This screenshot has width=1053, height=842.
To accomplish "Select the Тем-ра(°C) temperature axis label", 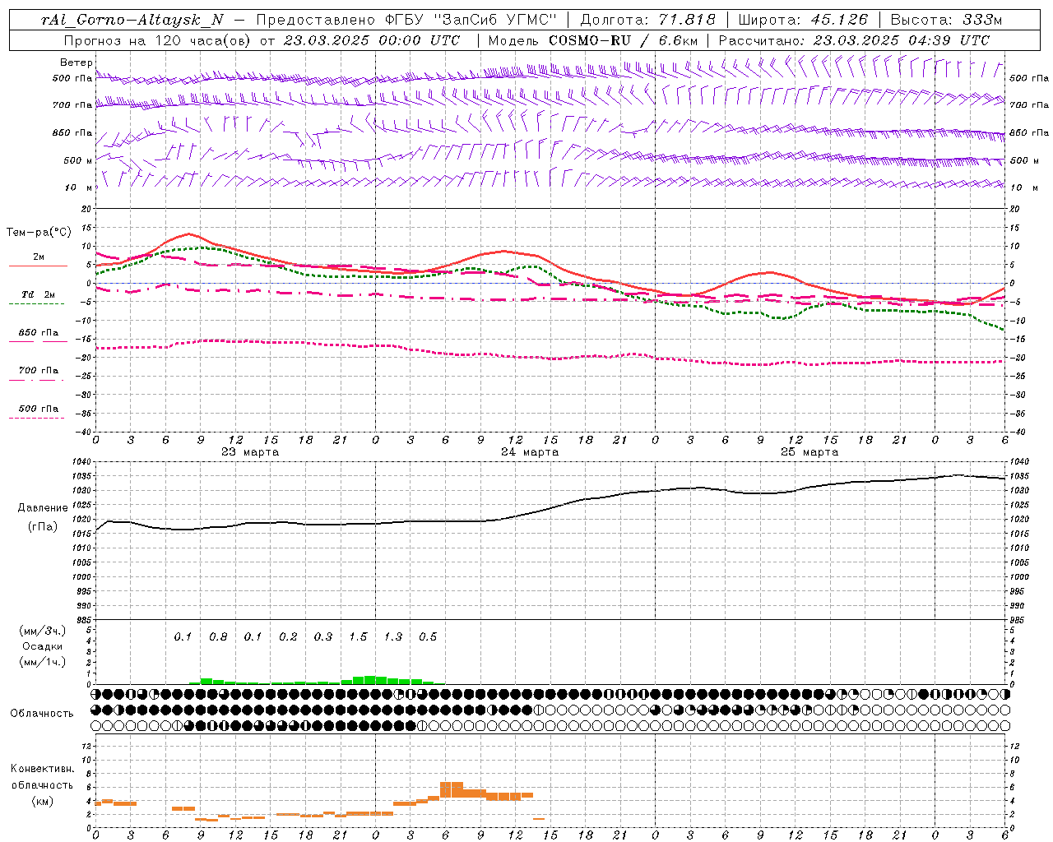I will pyautogui.click(x=39, y=233).
